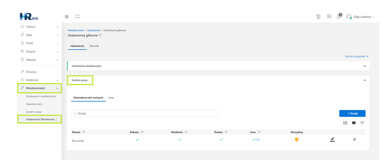Open Wall in the sidebar
This screenshot has width=386, height=164.
click(29, 35)
